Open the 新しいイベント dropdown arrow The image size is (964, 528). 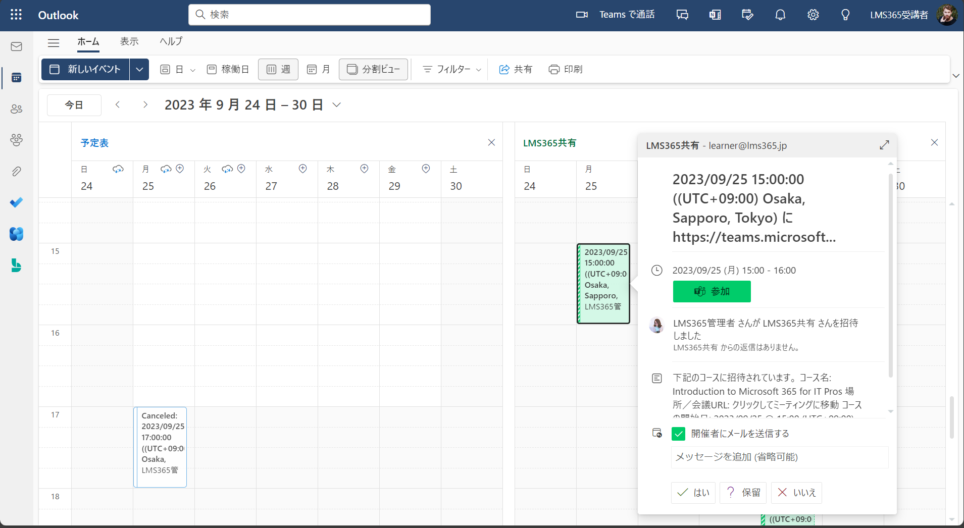coord(139,69)
